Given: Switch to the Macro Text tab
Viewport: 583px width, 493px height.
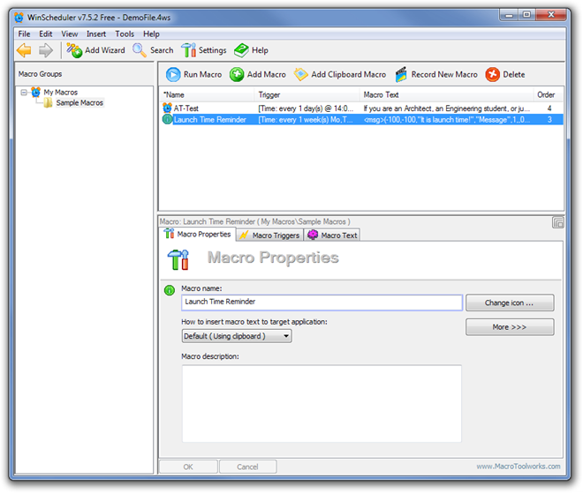Looking at the screenshot, I should click(x=332, y=235).
